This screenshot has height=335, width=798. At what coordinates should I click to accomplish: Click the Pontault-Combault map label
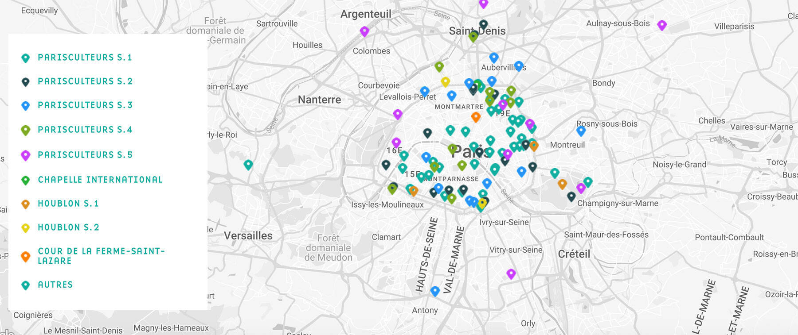tap(729, 238)
